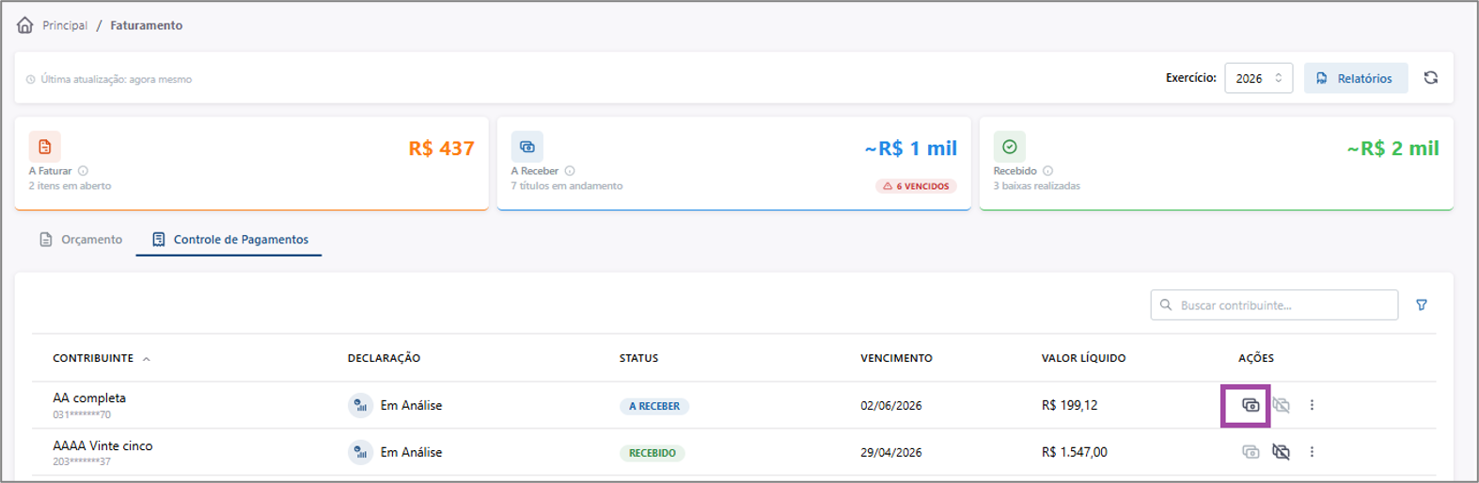
Task: Click info icon next to A Faturar
Action: click(x=83, y=171)
